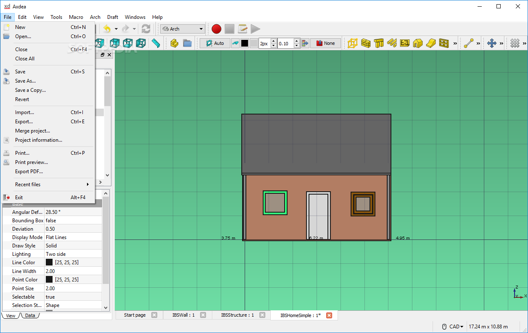
Task: Click the Point Color property swatch
Action: pos(49,280)
